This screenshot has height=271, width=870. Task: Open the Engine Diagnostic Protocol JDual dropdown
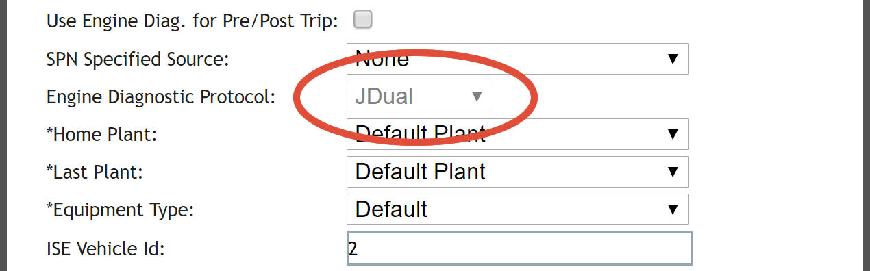coord(420,96)
